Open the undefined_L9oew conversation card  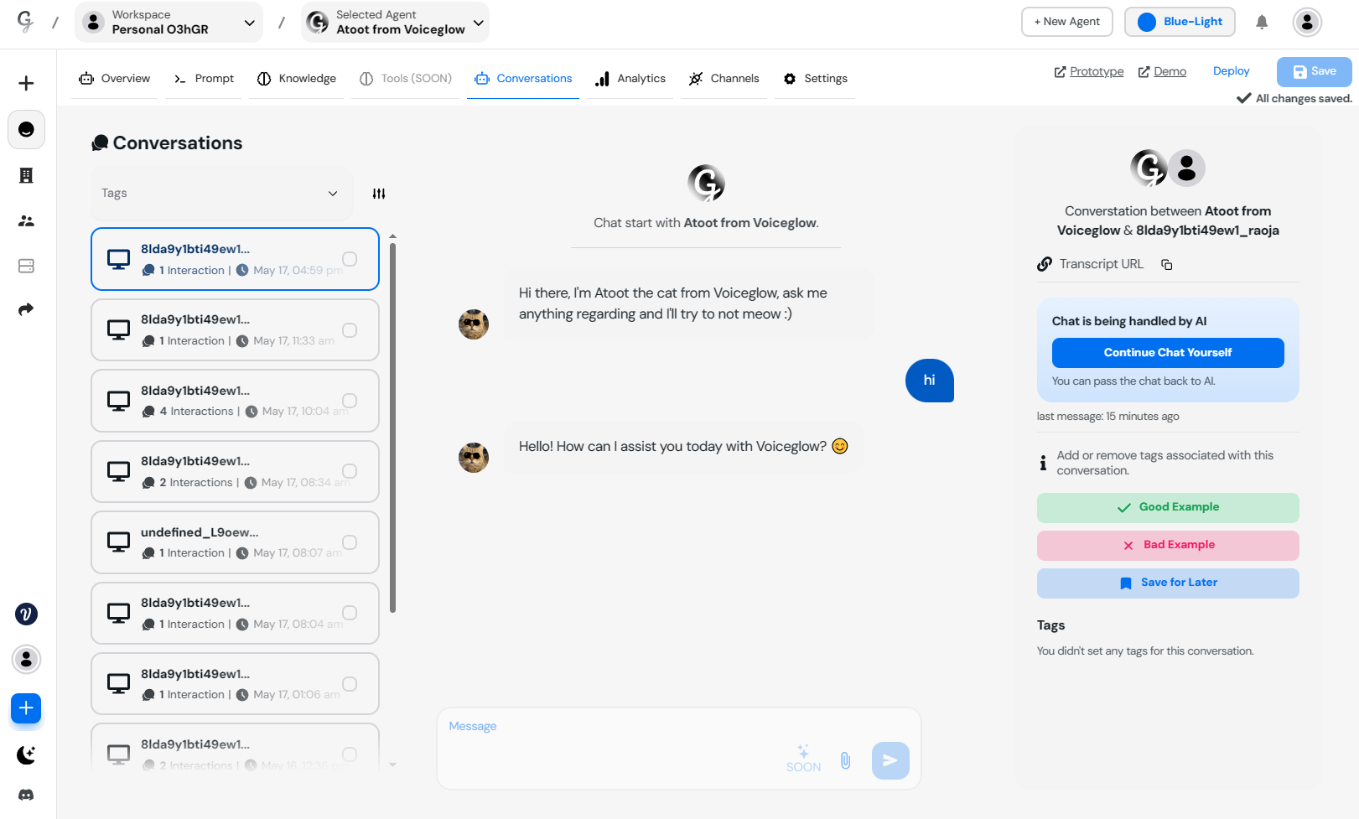[x=235, y=542]
